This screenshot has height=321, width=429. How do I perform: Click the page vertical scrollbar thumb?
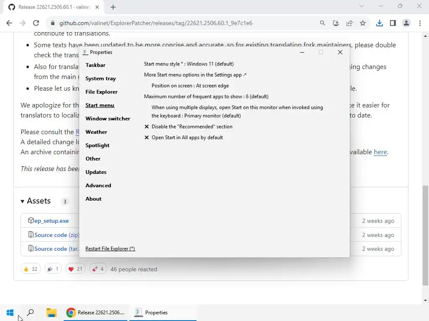point(425,235)
